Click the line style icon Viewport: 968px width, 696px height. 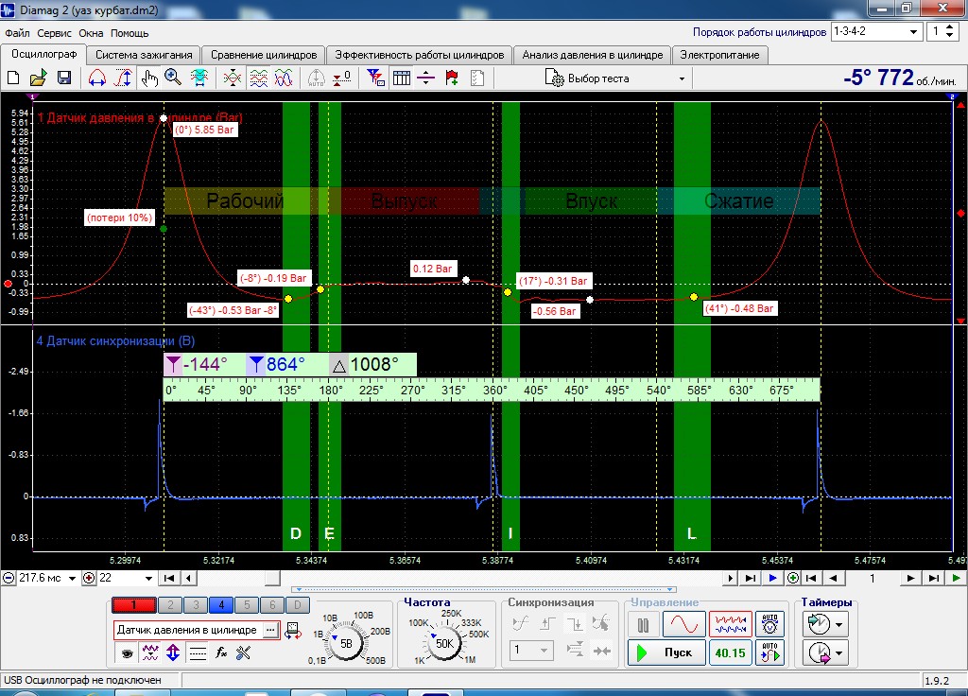[x=197, y=652]
